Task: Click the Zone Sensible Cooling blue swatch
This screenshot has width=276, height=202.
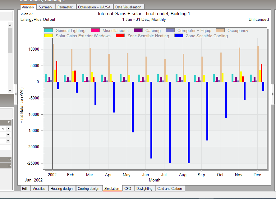Action: [179, 35]
